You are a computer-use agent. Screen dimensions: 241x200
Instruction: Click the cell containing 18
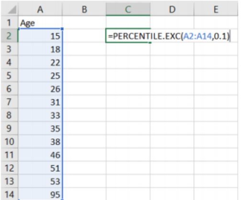coord(40,49)
